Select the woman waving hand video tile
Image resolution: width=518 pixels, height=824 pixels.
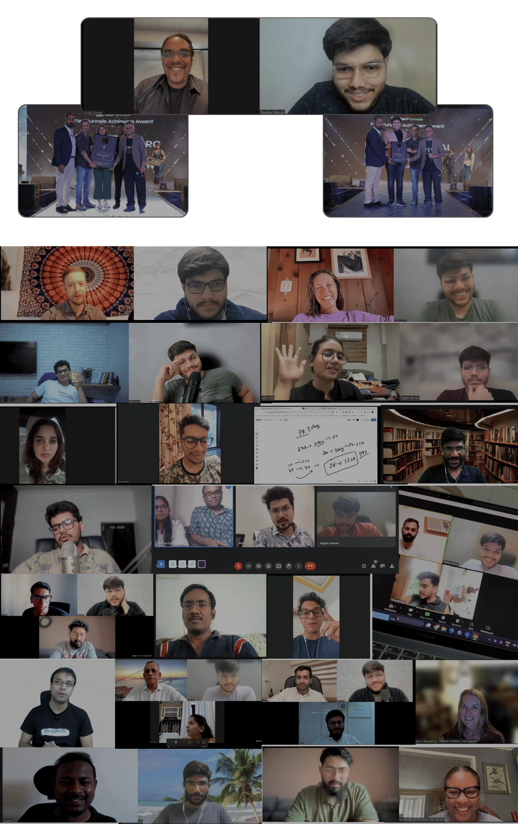click(330, 362)
